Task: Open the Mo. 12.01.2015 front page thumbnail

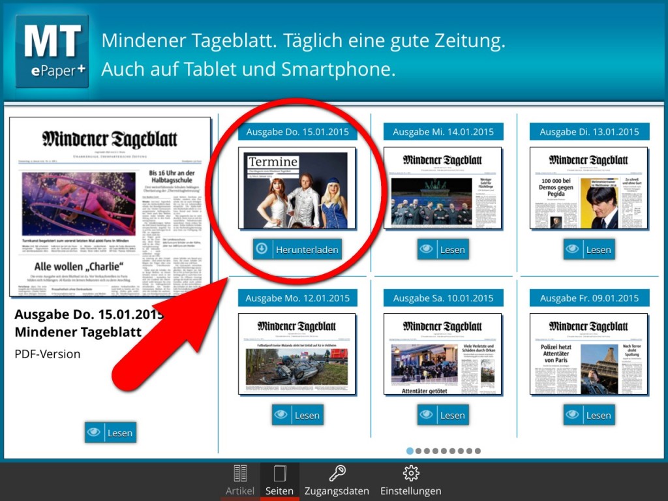Action: point(297,354)
